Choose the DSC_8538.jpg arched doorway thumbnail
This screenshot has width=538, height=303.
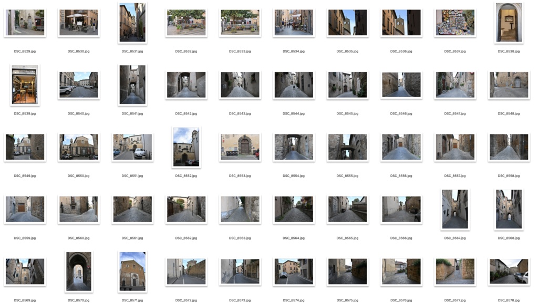(509, 22)
